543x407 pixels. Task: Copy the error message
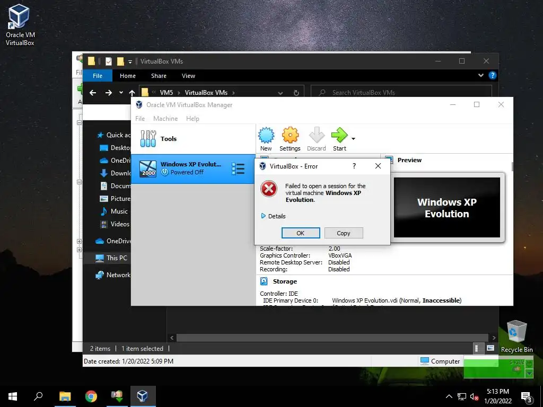pyautogui.click(x=344, y=233)
